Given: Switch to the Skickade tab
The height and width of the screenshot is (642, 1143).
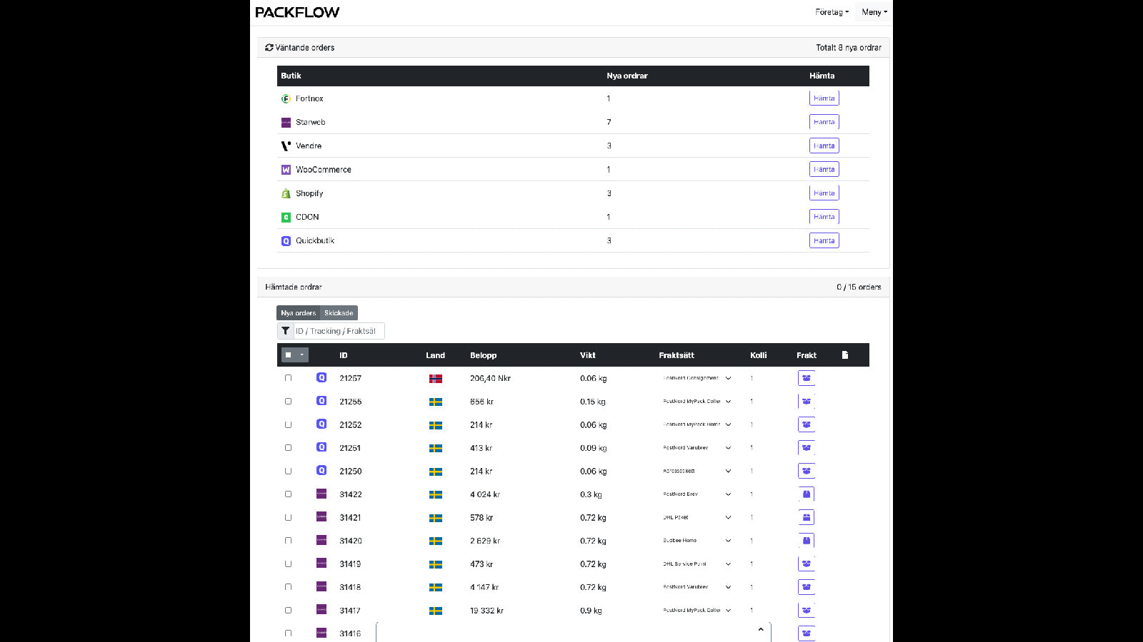Looking at the screenshot, I should pyautogui.click(x=339, y=313).
